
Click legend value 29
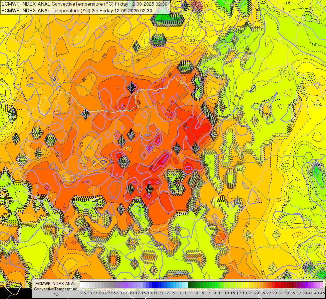coord(275,293)
